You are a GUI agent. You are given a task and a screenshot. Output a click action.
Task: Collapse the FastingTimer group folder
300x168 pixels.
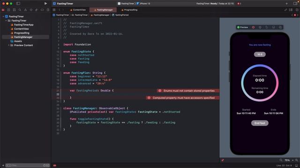6,21
